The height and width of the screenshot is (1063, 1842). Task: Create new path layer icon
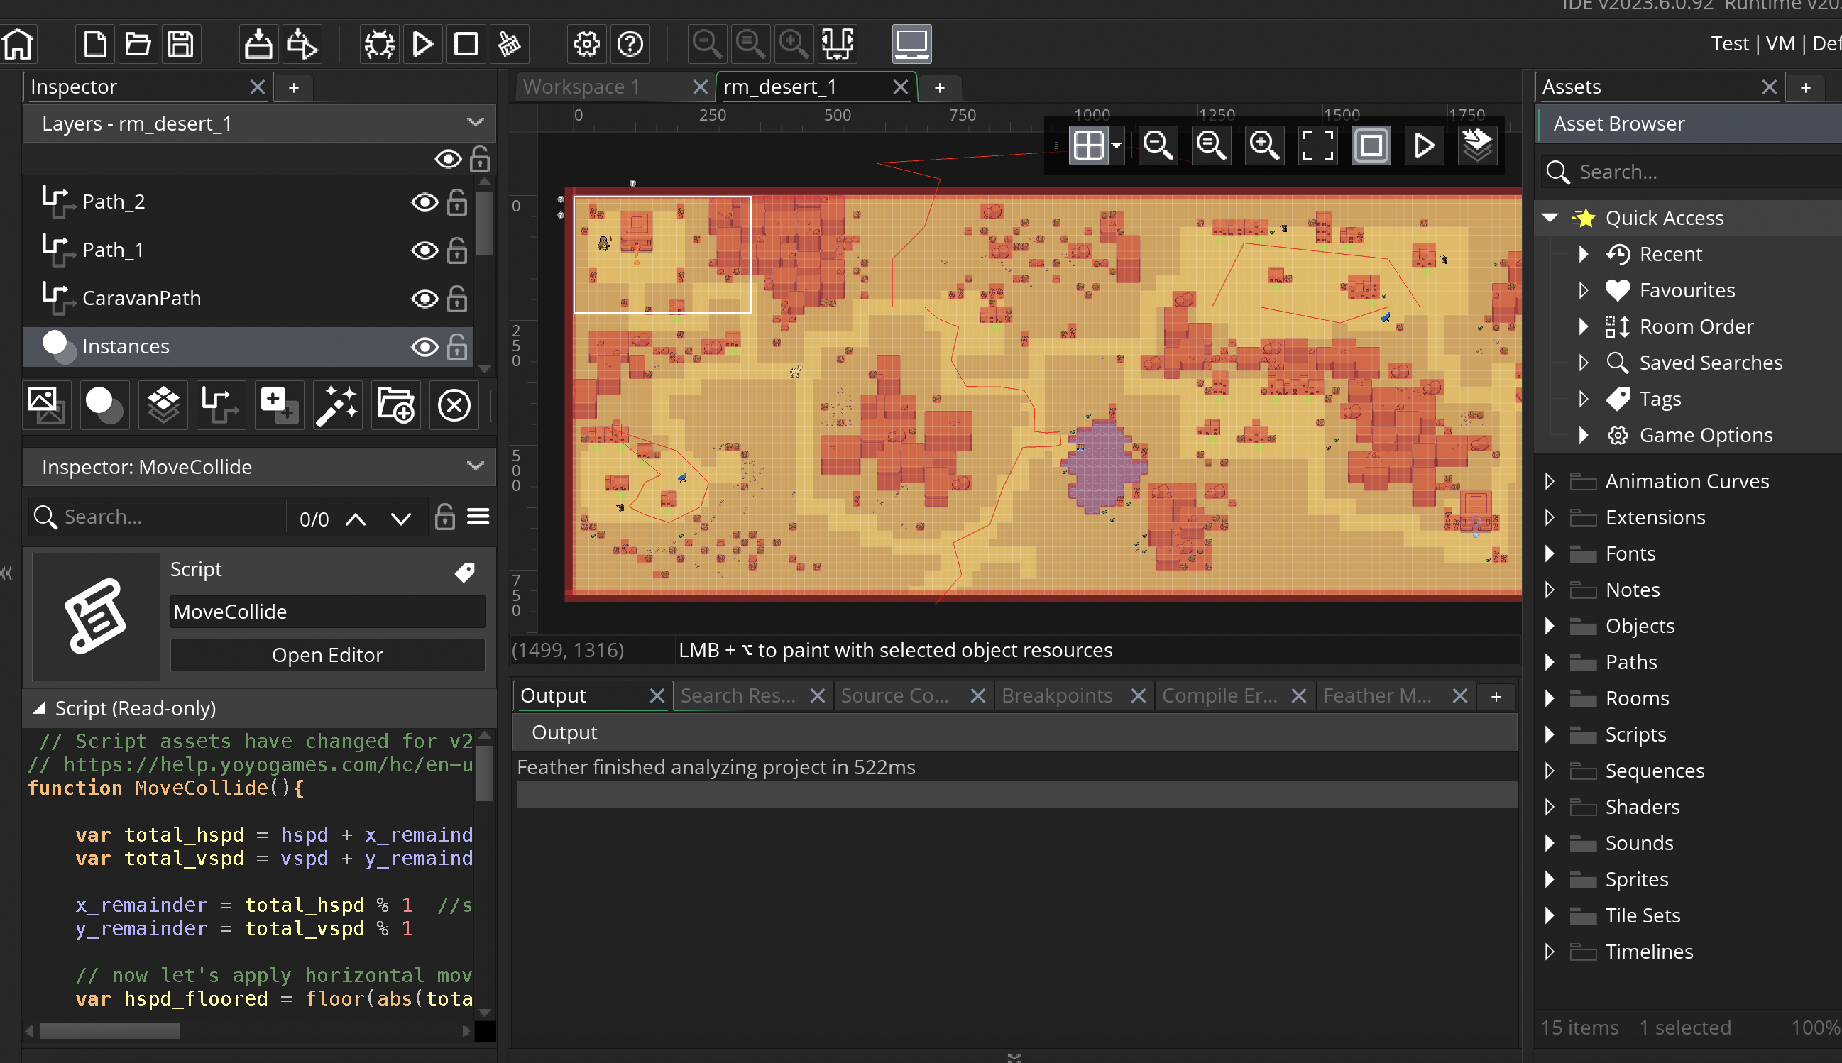[x=220, y=404]
